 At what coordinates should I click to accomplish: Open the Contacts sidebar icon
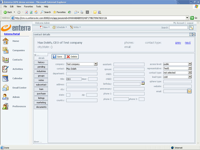(6, 60)
